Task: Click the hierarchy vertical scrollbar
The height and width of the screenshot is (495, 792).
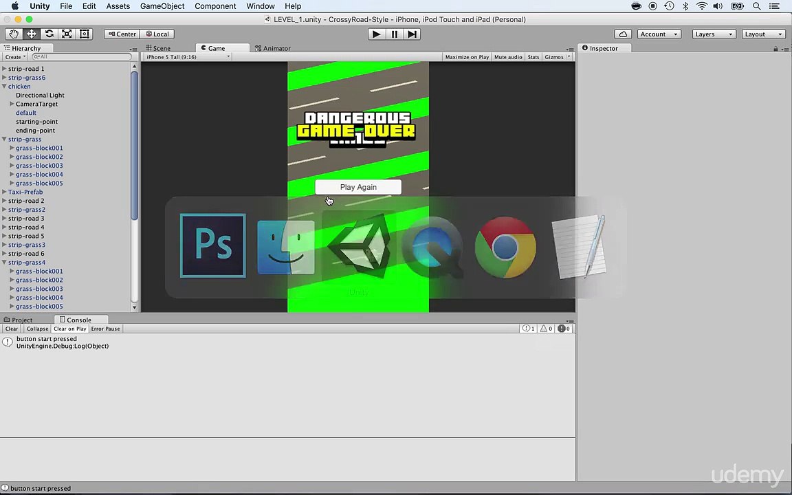Action: [134, 146]
